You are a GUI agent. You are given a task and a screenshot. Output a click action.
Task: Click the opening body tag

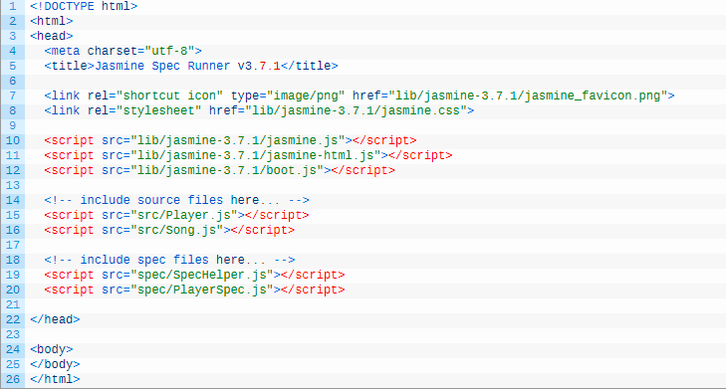52,349
